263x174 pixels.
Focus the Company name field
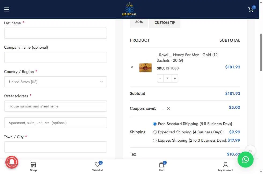[55, 57]
